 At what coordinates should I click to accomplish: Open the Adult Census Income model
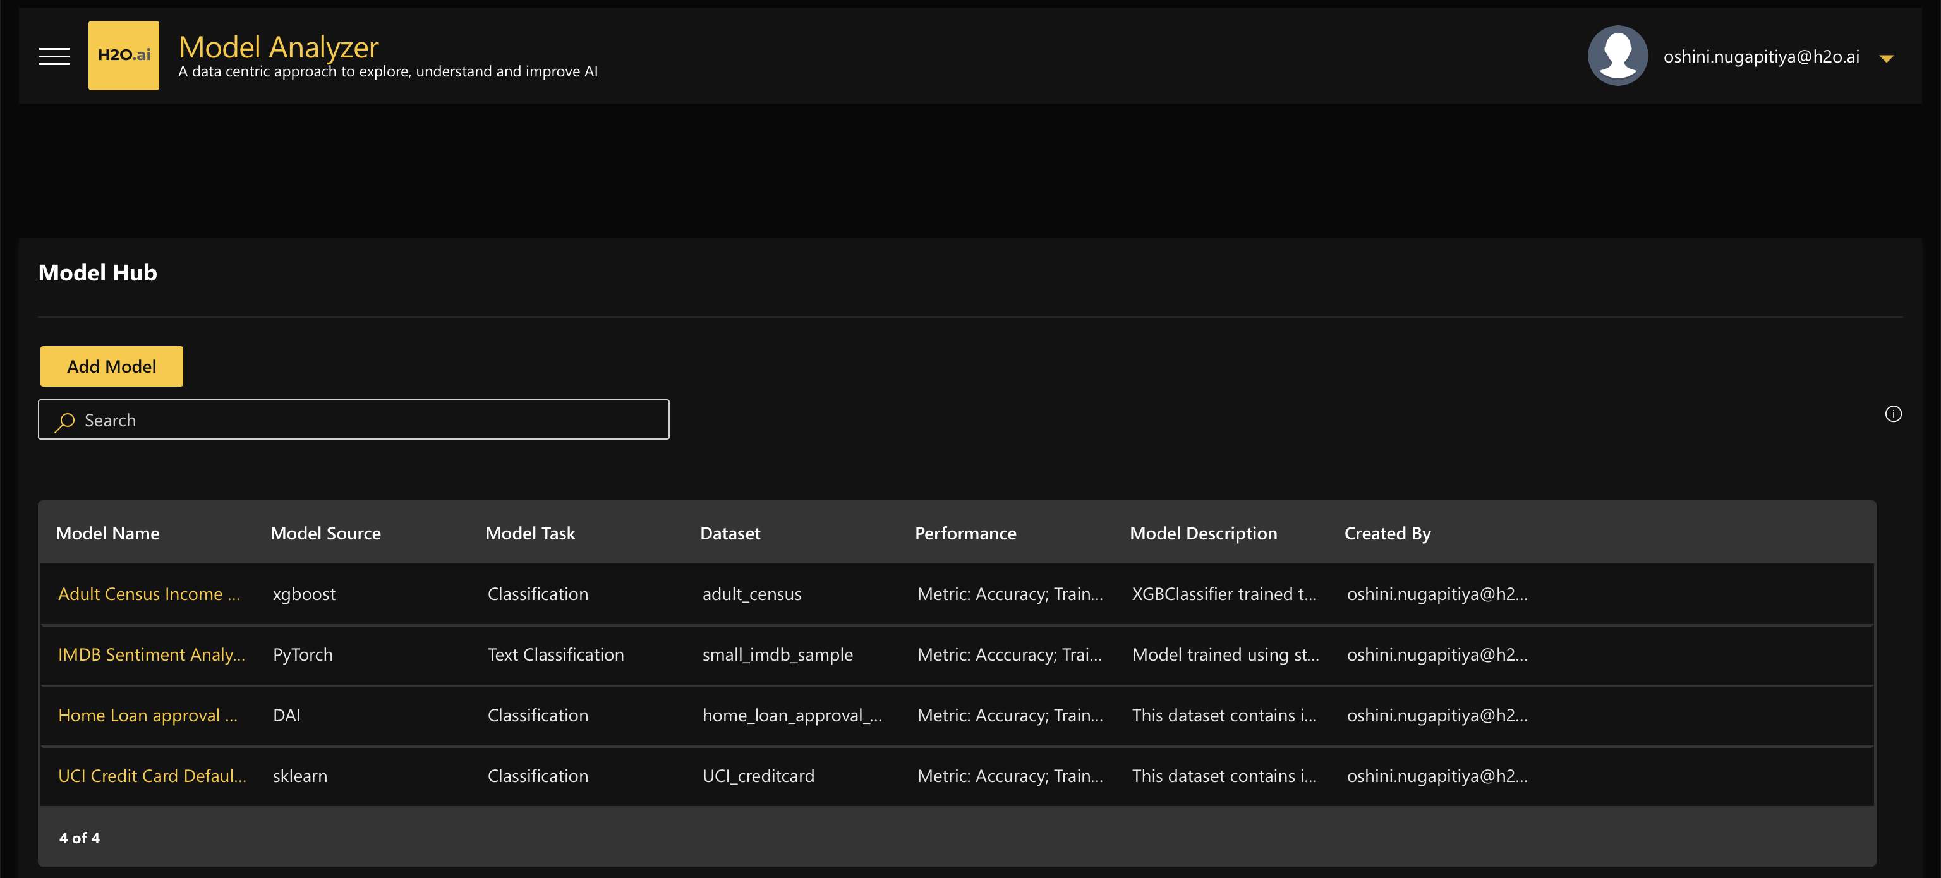[x=149, y=593]
